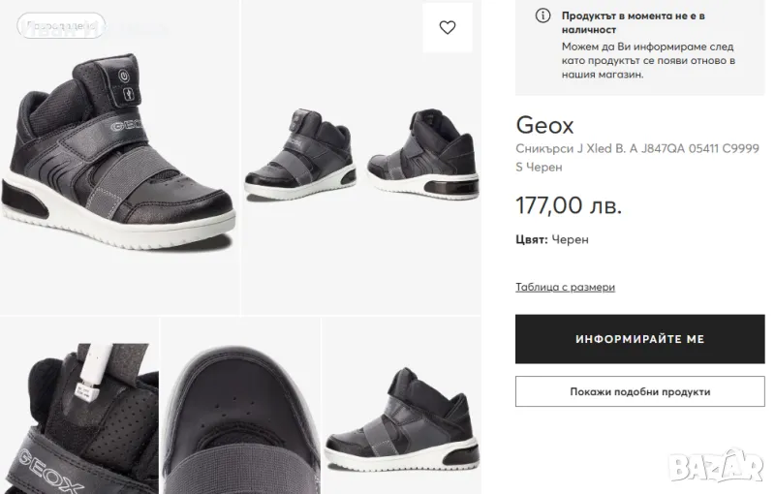Image resolution: width=775 pixels, height=494 pixels.
Task: Click the power button on the main shoe image
Action: tap(124, 75)
